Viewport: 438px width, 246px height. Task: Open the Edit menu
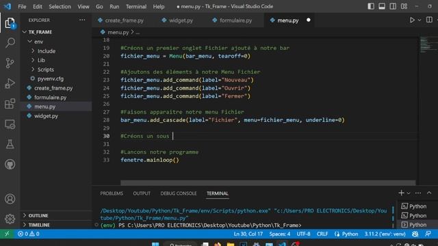tap(38, 6)
